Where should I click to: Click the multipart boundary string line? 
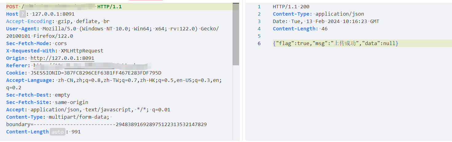(106, 125)
